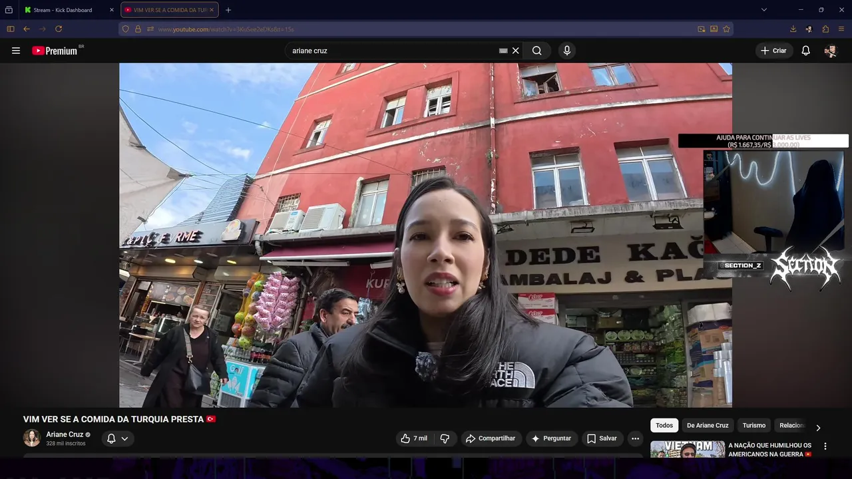
Task: Submit search with magnifying glass button
Action: click(536, 51)
